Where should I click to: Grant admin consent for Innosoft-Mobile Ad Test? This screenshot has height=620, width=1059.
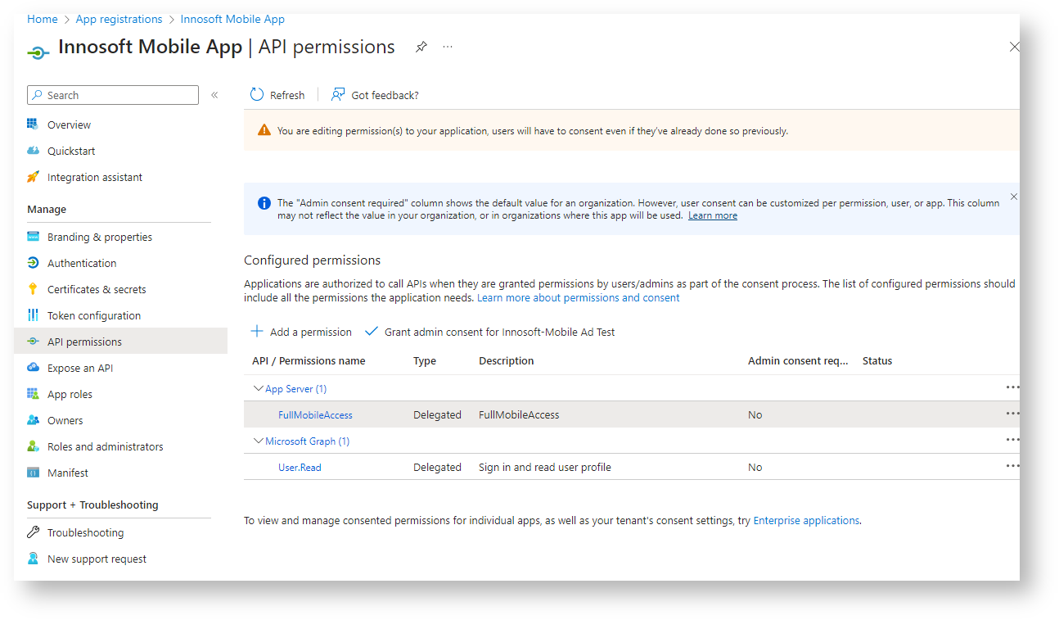[489, 332]
